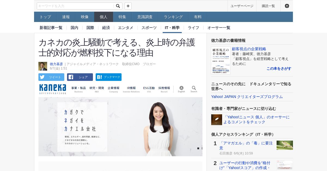327x171 pixels.
Task: Open the settings gear icon
Action: coord(287,6)
